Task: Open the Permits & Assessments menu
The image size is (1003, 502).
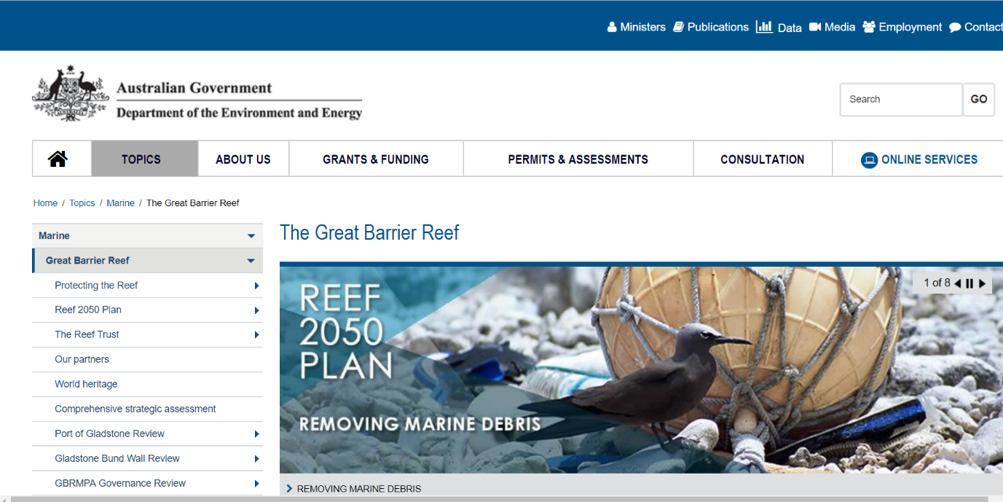Action: coord(578,159)
